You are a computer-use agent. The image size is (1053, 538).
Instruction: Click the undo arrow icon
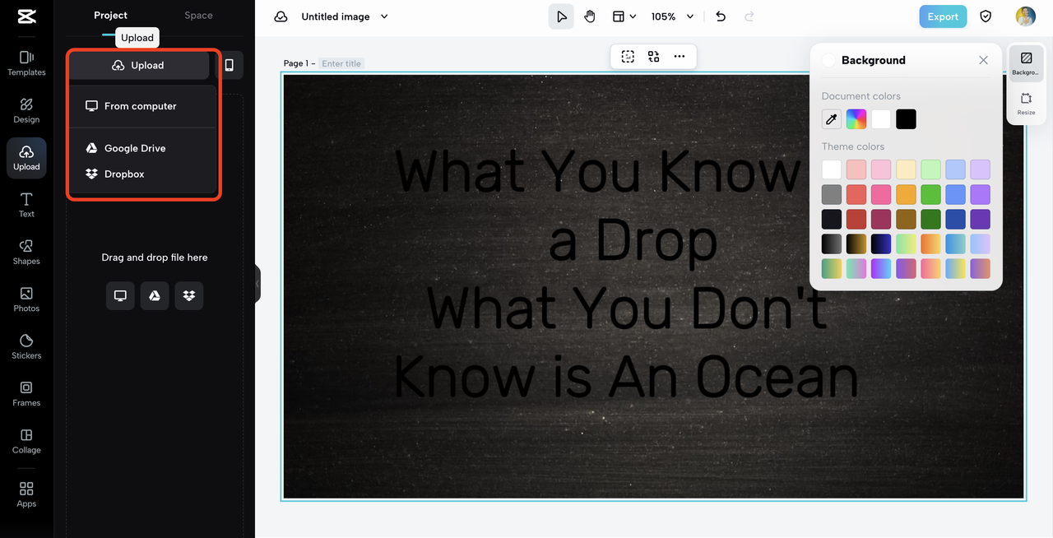click(x=721, y=16)
